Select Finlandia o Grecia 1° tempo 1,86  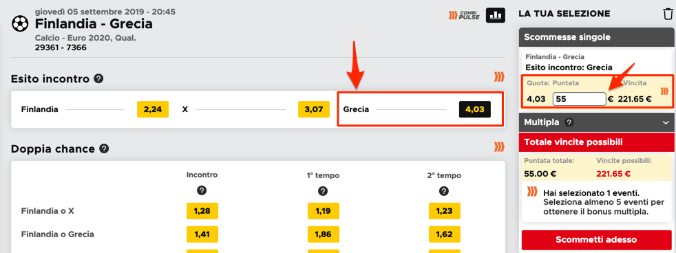click(324, 234)
